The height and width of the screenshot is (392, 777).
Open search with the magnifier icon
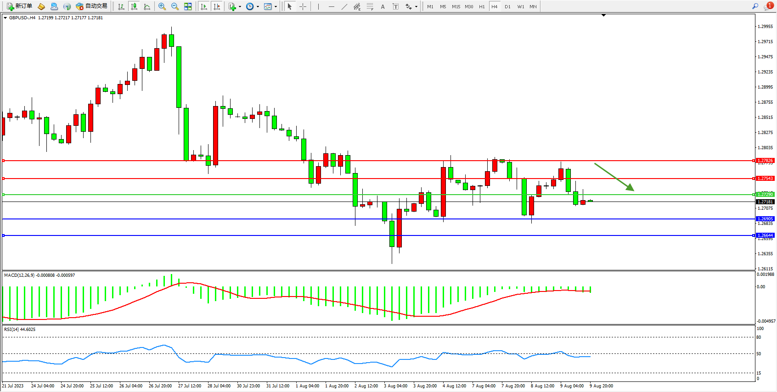(755, 6)
